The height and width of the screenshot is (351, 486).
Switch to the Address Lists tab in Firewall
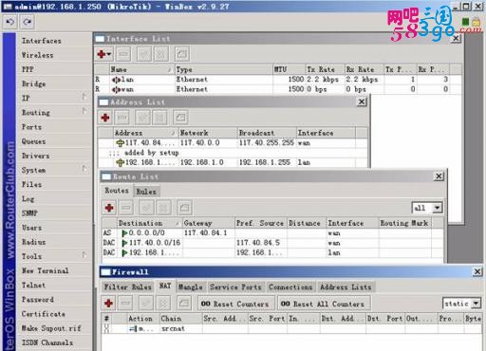coord(346,287)
